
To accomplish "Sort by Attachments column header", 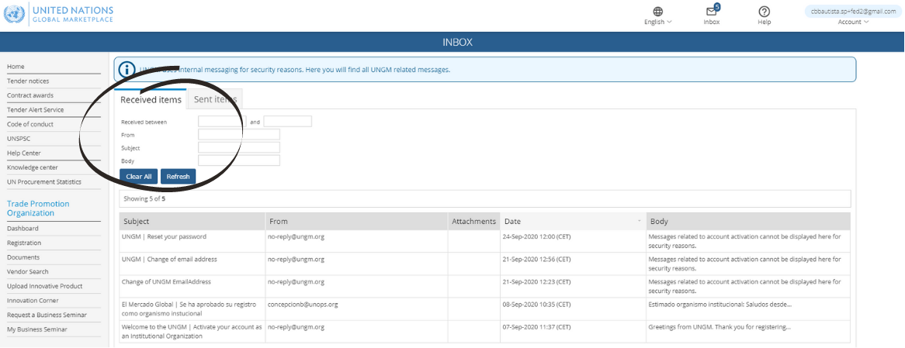I will [x=474, y=221].
